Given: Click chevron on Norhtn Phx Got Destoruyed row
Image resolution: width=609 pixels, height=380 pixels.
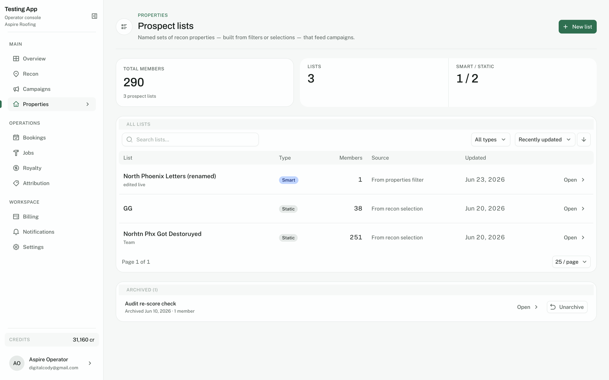Looking at the screenshot, I should click(x=583, y=237).
